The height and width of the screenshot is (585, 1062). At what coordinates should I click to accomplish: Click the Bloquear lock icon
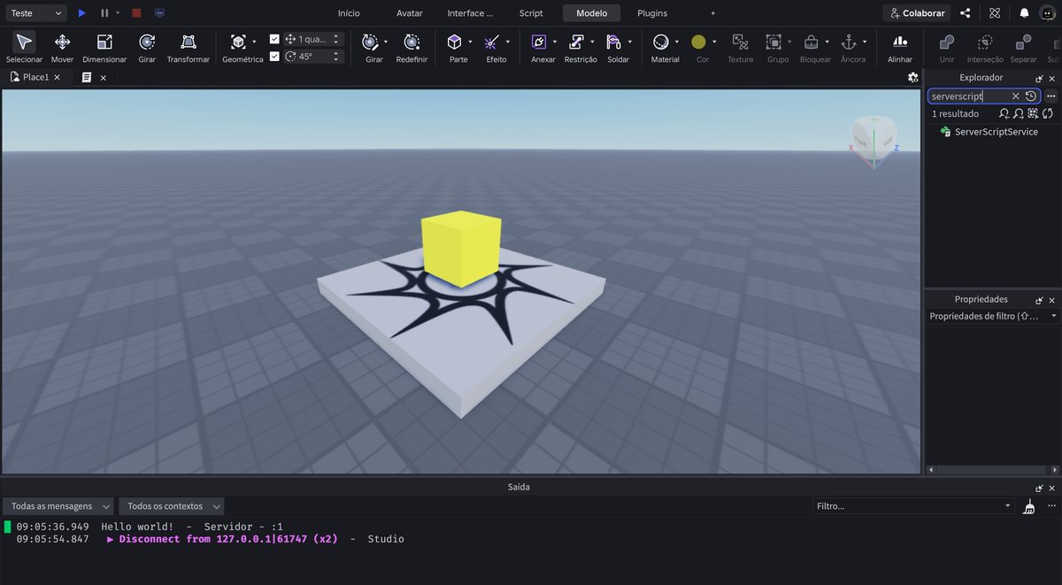click(811, 42)
